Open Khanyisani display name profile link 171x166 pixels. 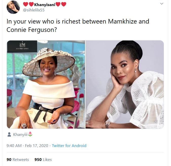(45, 5)
